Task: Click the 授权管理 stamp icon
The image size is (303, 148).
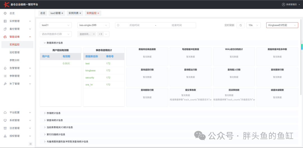Action: (x=5, y=136)
